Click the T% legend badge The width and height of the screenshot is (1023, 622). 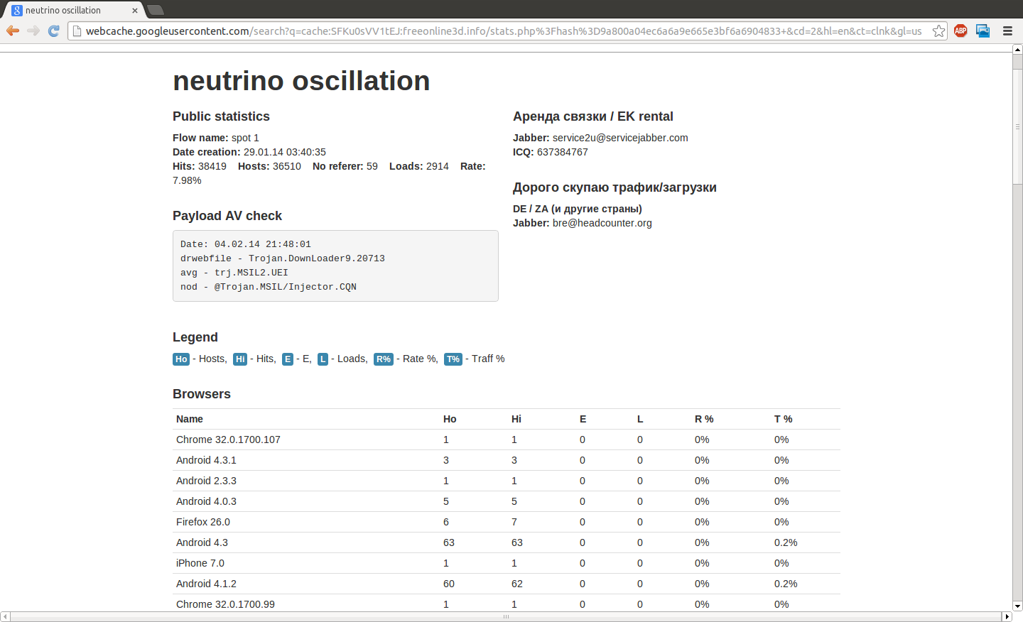[x=453, y=359]
